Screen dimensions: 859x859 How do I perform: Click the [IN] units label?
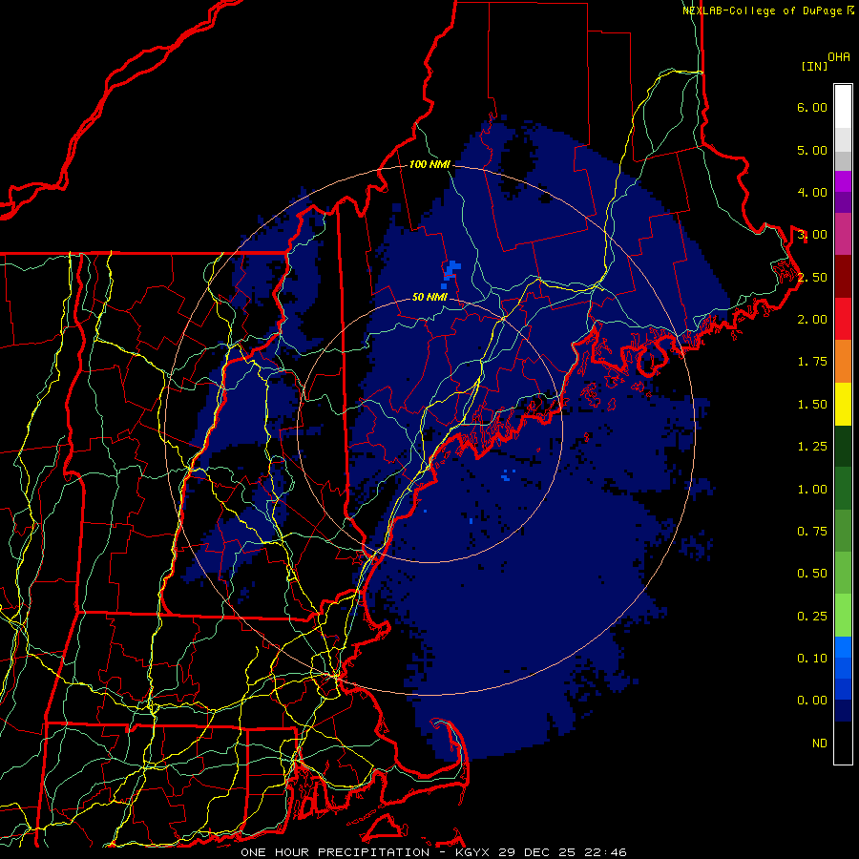[x=814, y=66]
